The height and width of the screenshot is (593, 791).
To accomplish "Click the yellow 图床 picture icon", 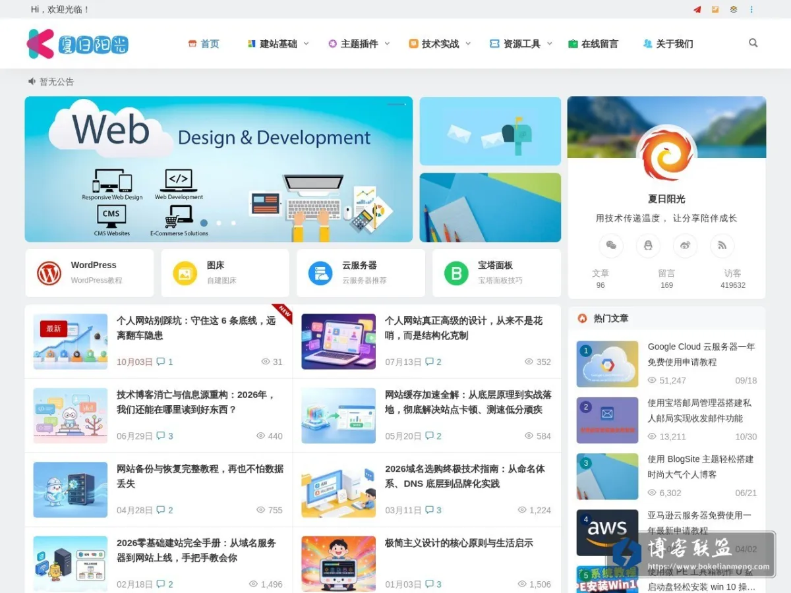I will (x=185, y=273).
